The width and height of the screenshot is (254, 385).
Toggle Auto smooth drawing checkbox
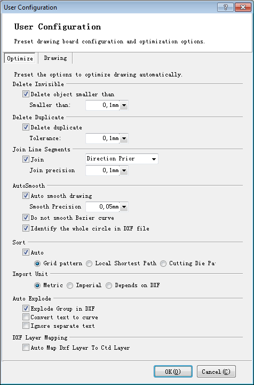pos(26,196)
